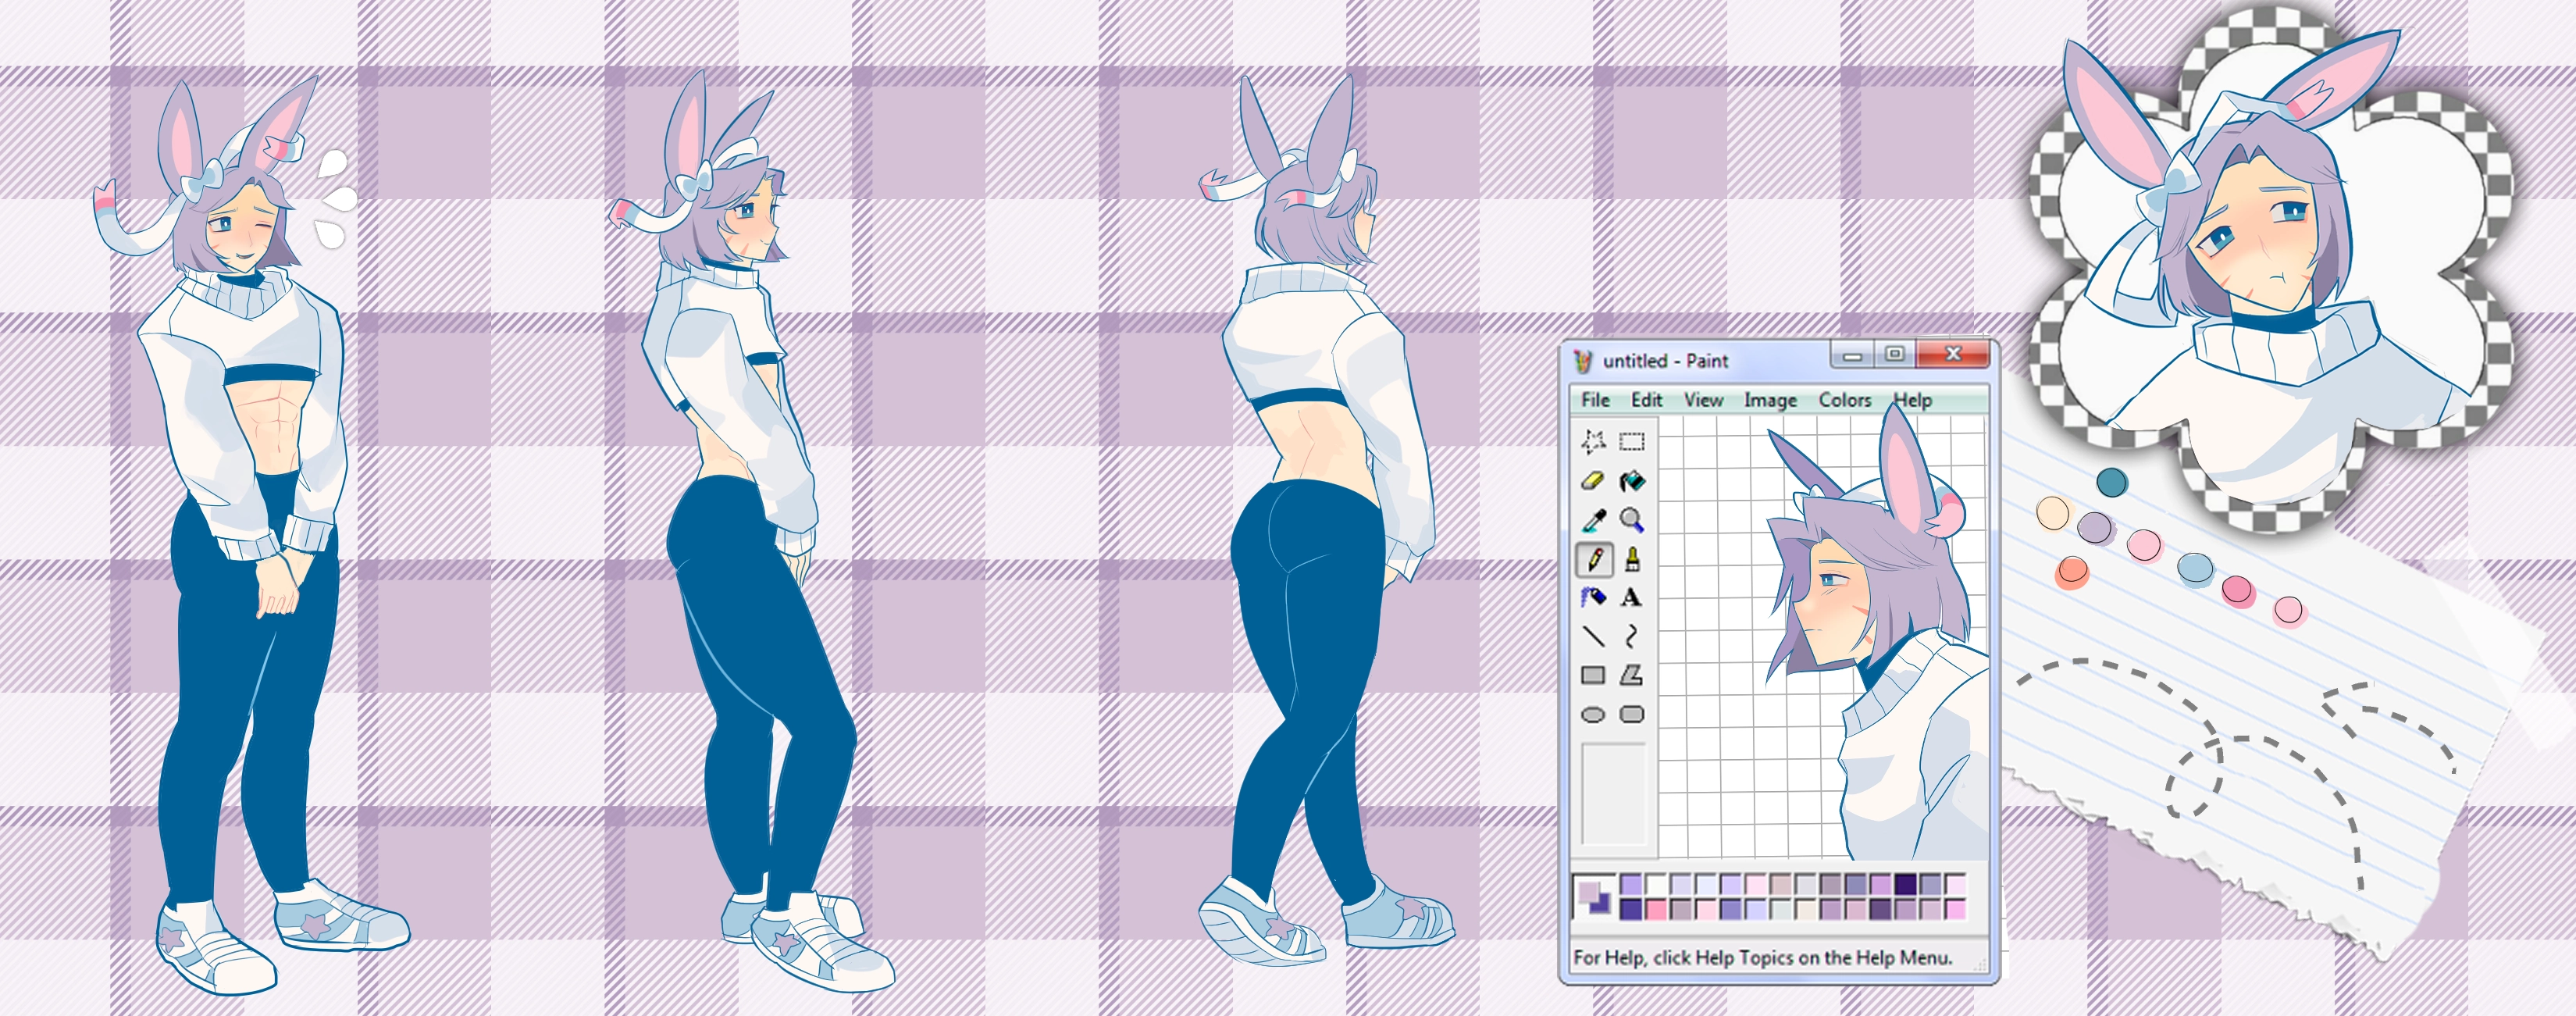
Task: Click the empty tool options box below the tools
Action: (x=1613, y=793)
